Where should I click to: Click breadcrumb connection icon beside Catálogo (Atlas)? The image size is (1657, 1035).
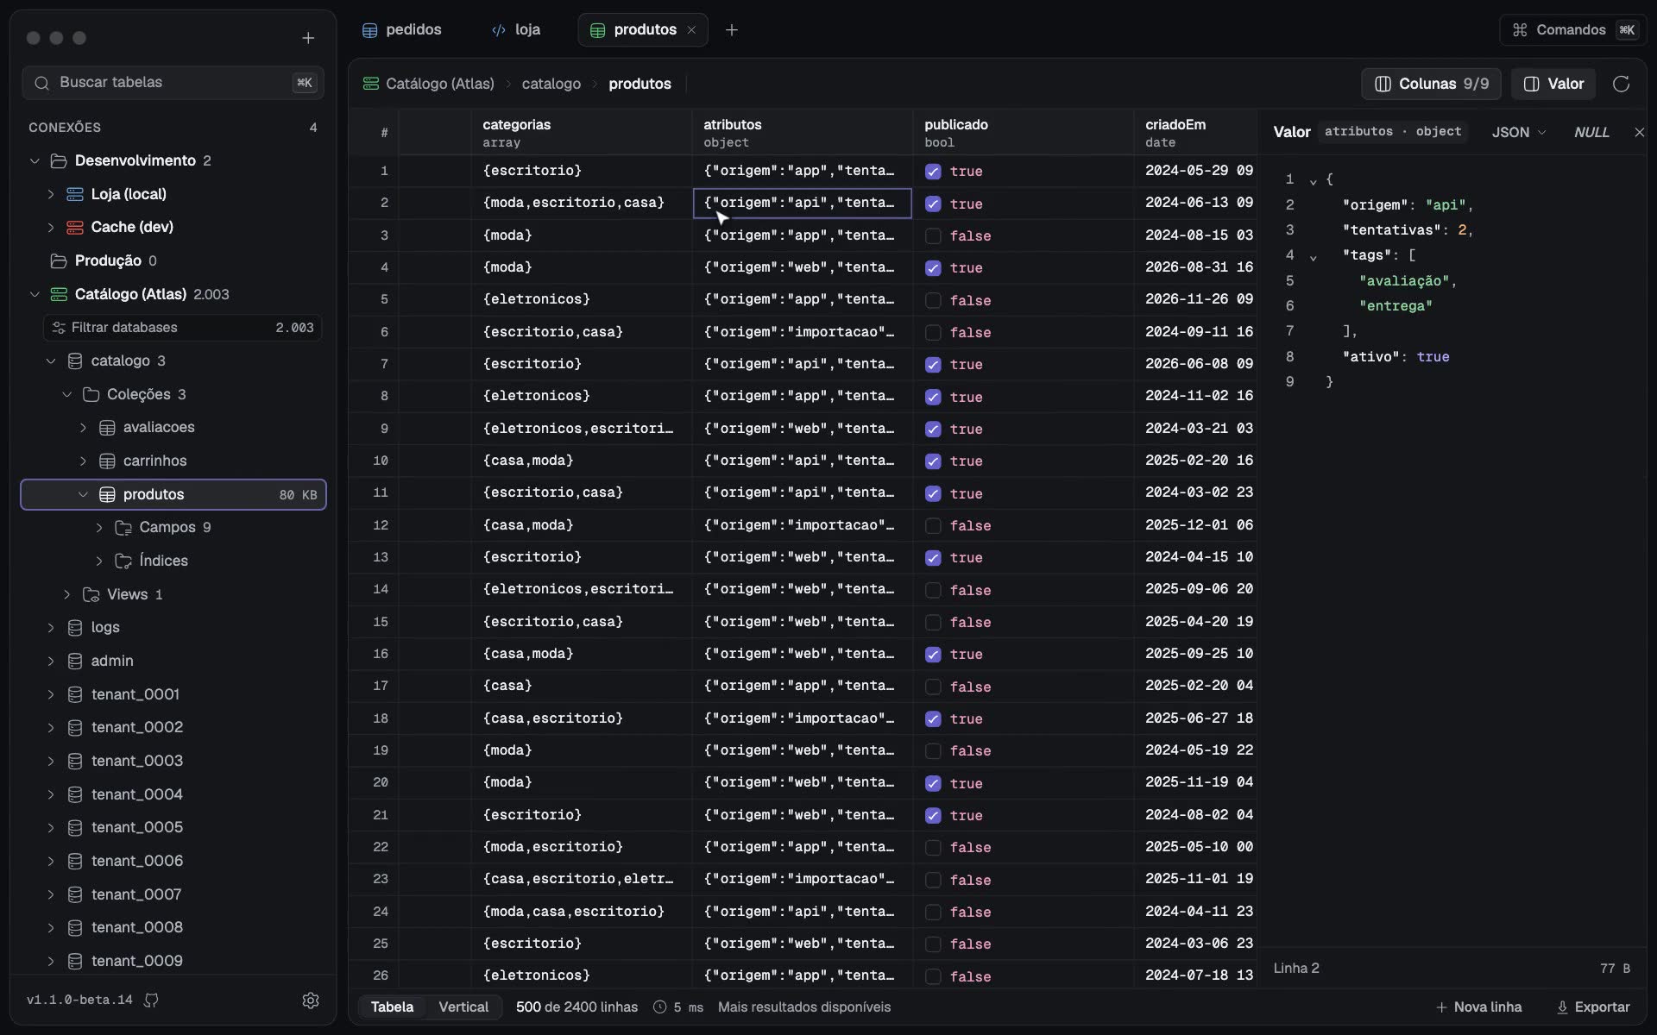(x=371, y=84)
